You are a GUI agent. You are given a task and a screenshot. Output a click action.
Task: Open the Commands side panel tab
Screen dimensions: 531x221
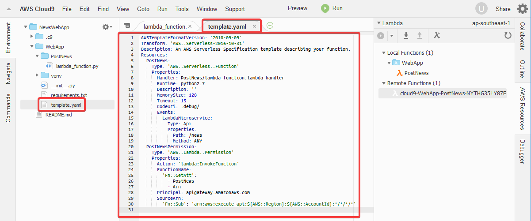click(8, 108)
